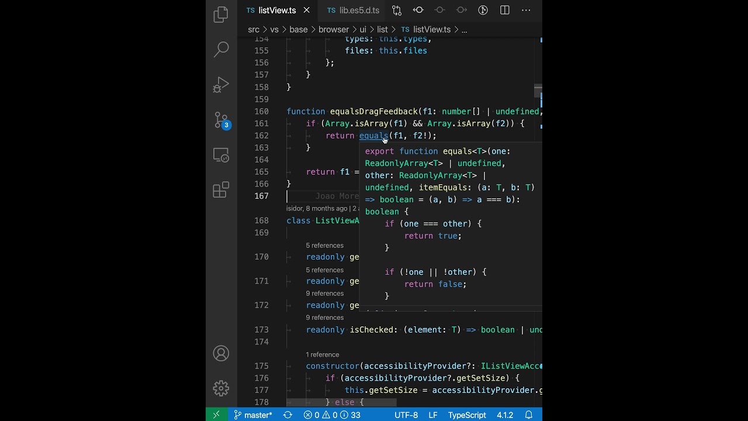
Task: Switch to the lib.es5.d.ts tab
Action: [x=353, y=10]
